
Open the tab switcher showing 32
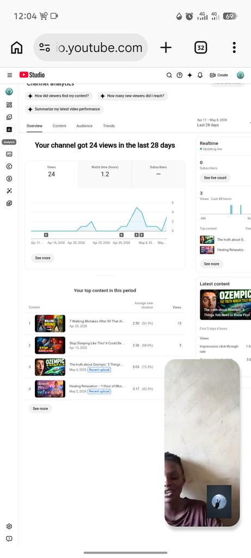pyautogui.click(x=201, y=48)
